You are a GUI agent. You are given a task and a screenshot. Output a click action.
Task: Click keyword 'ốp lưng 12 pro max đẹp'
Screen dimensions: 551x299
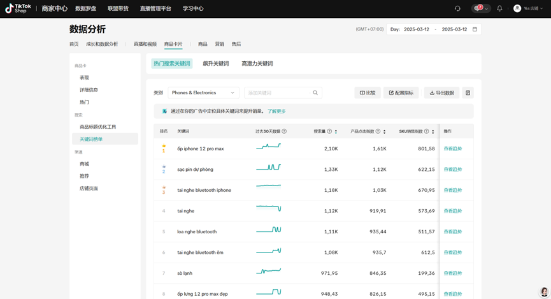[203, 294]
